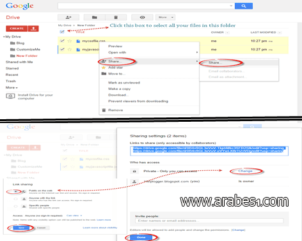Toggle the select-all files checkbox

point(62,32)
